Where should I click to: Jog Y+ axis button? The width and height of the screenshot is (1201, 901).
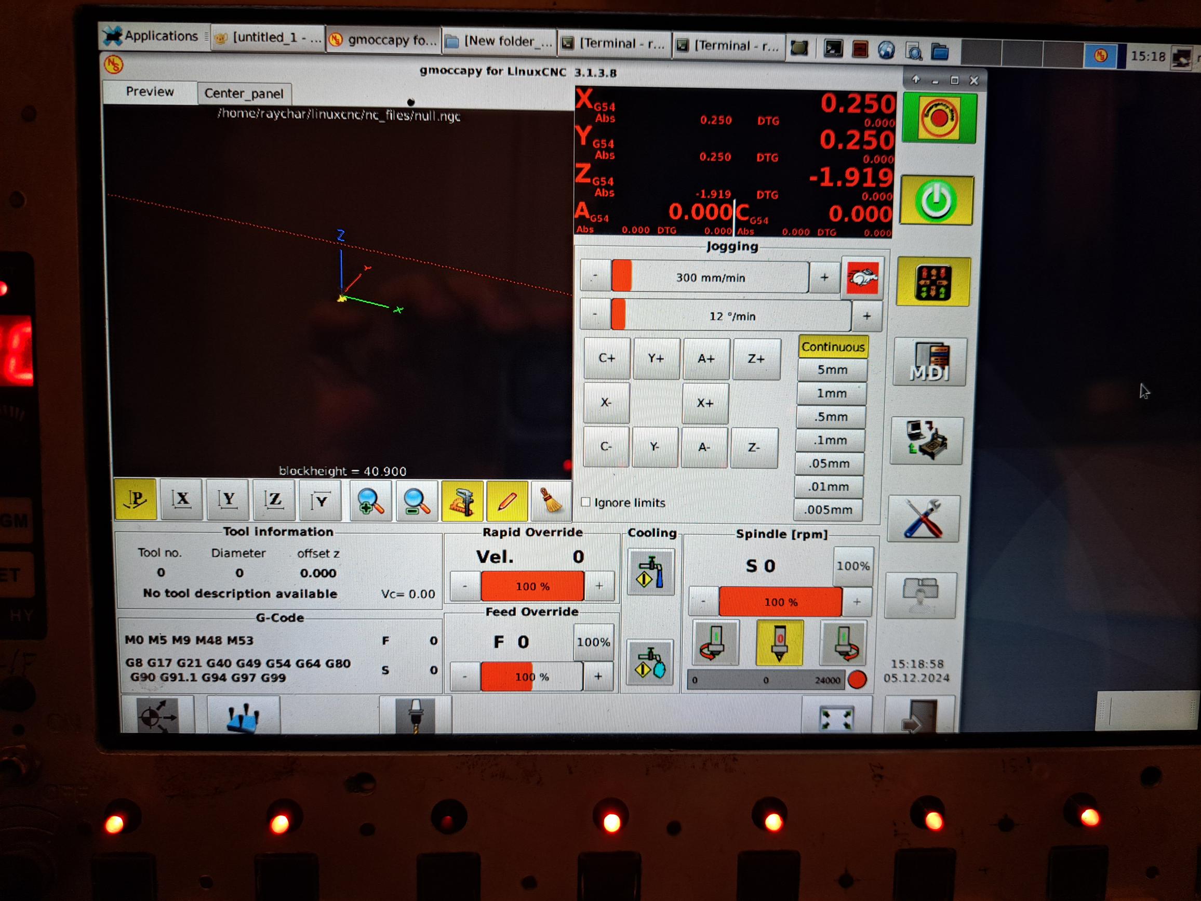(657, 359)
